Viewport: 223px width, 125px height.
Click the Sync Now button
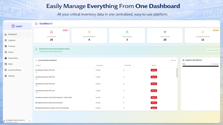point(212,50)
